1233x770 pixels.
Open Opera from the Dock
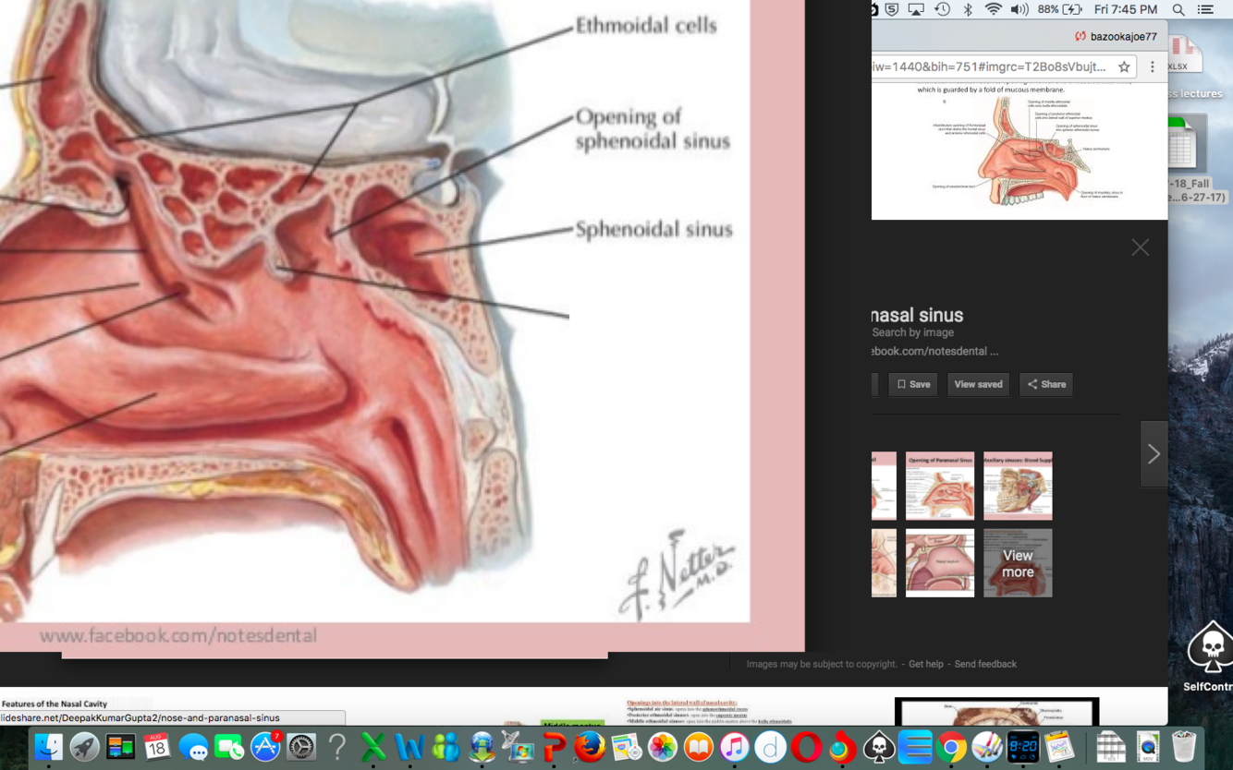(806, 746)
